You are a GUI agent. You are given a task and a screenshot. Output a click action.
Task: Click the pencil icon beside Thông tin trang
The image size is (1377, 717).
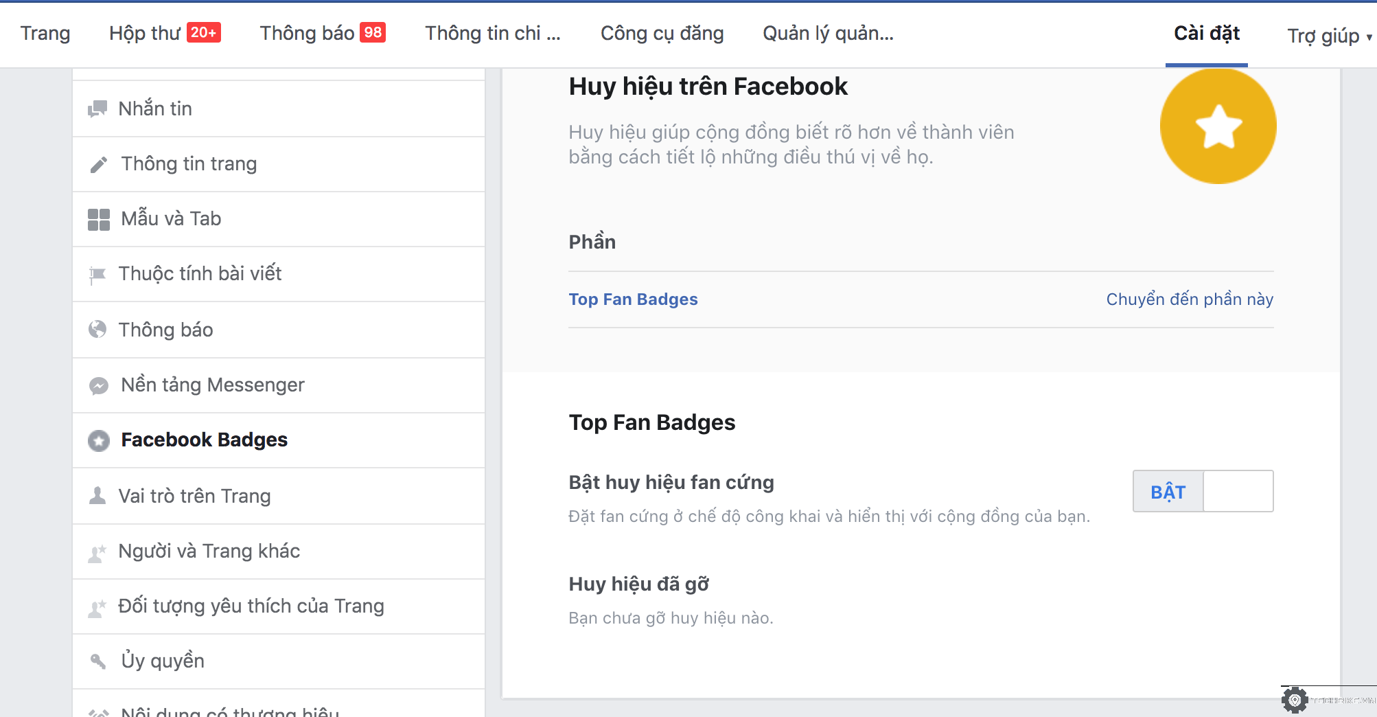click(x=99, y=164)
